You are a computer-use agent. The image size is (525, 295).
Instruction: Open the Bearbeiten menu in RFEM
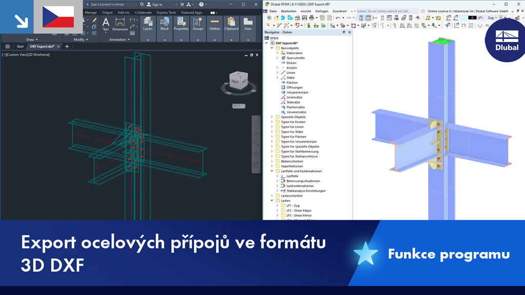pos(289,11)
